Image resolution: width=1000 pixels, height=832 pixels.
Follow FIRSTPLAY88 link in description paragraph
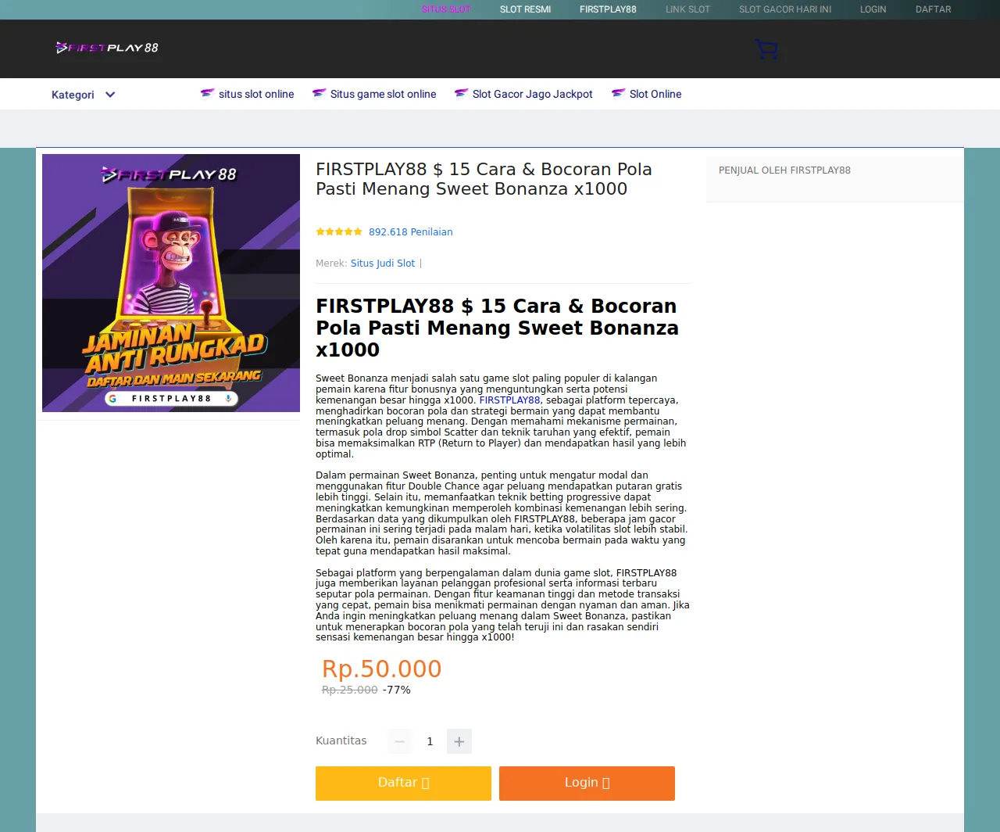509,400
